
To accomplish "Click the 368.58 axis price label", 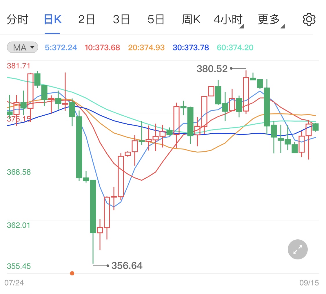I will click(19, 172).
